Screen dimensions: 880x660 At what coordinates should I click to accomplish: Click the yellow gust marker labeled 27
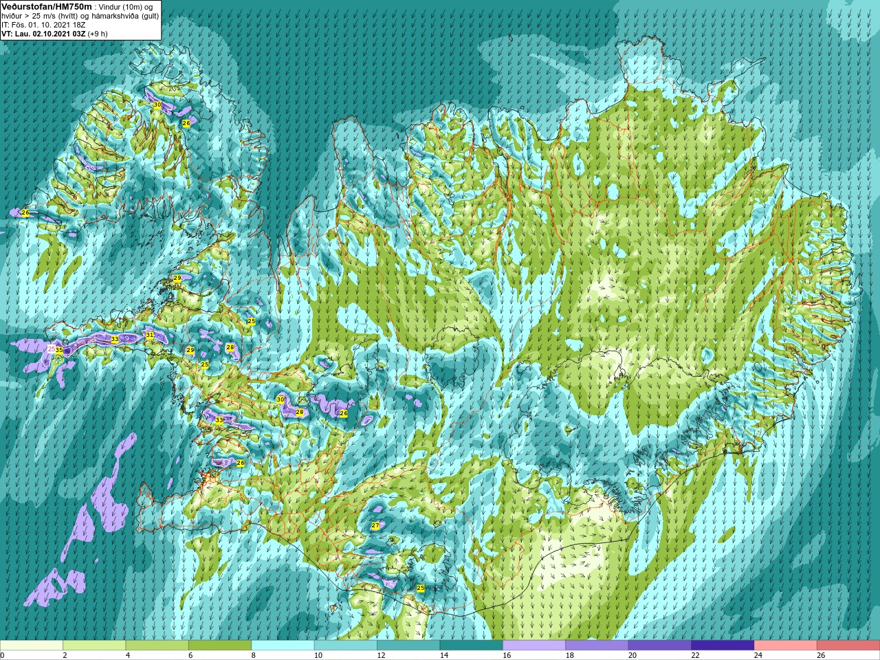point(375,526)
